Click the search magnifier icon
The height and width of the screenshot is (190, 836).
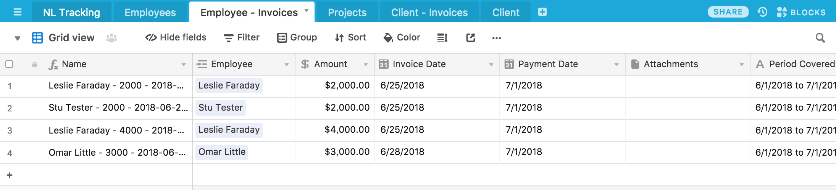click(820, 38)
